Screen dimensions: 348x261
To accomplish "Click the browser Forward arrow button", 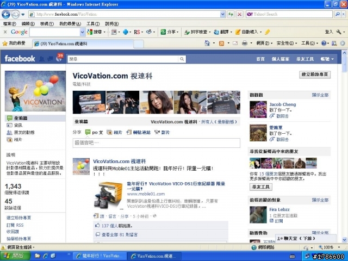I will pos(15,15).
